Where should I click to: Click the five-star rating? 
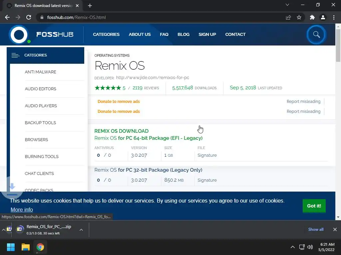click(108, 88)
